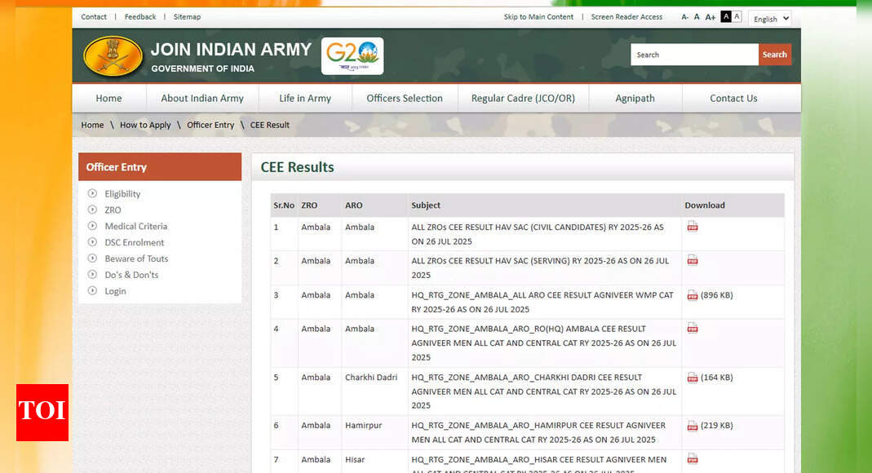Open the Officers Selection menu
The image size is (872, 473).
[x=405, y=99]
